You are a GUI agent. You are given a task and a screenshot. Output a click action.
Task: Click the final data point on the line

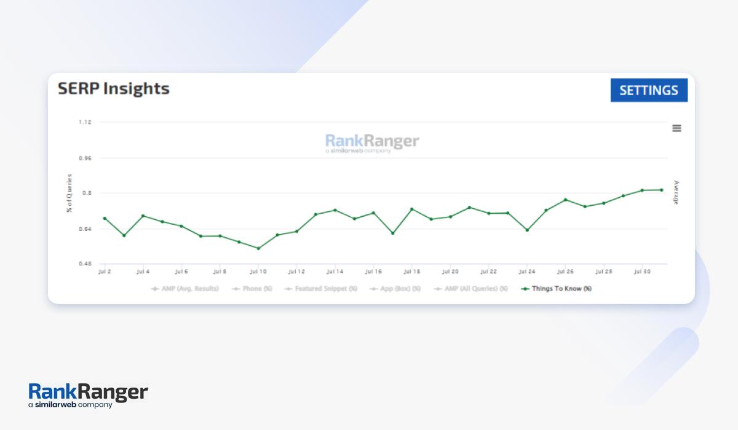pyautogui.click(x=661, y=190)
